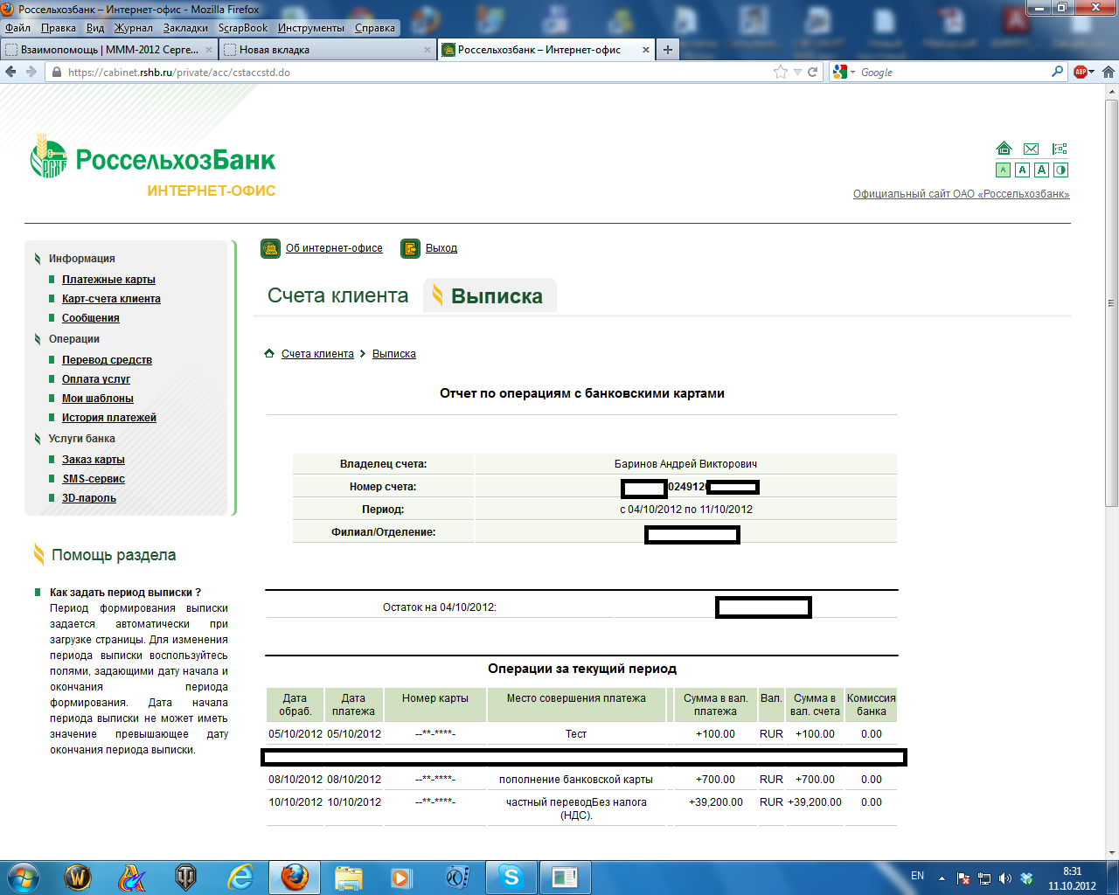This screenshot has width=1119, height=895.
Task: Open World of Warcraft taskbar icon
Action: point(78,877)
